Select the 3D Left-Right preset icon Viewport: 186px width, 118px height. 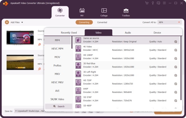coord(78,74)
